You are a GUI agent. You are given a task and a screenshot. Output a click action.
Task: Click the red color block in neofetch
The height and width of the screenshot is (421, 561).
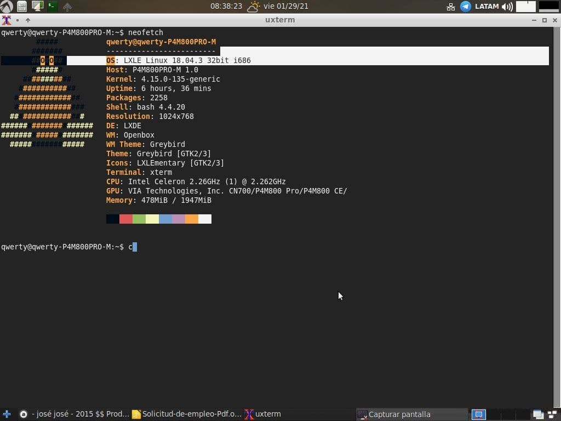click(125, 219)
